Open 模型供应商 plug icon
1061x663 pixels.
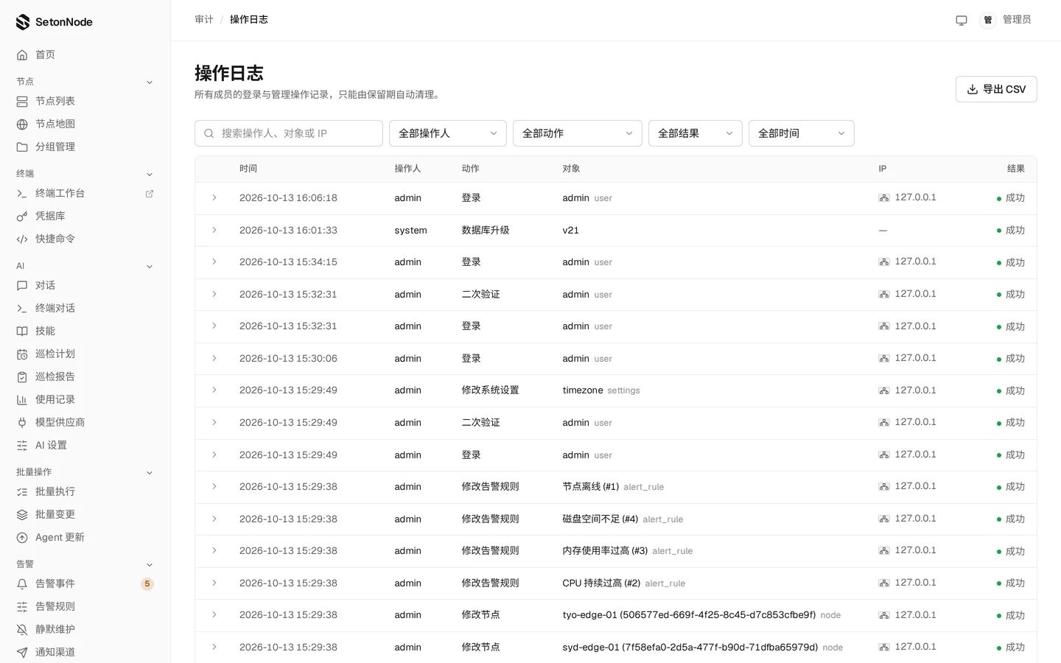[22, 422]
